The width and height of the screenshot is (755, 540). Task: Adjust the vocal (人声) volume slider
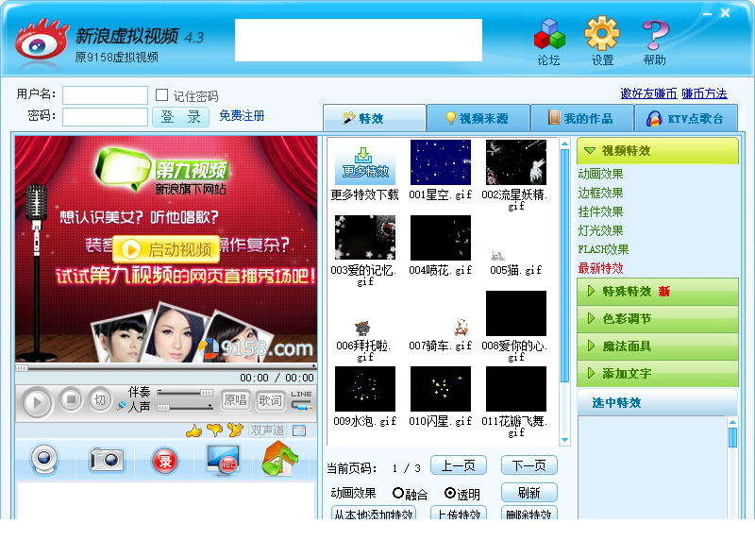point(185,408)
